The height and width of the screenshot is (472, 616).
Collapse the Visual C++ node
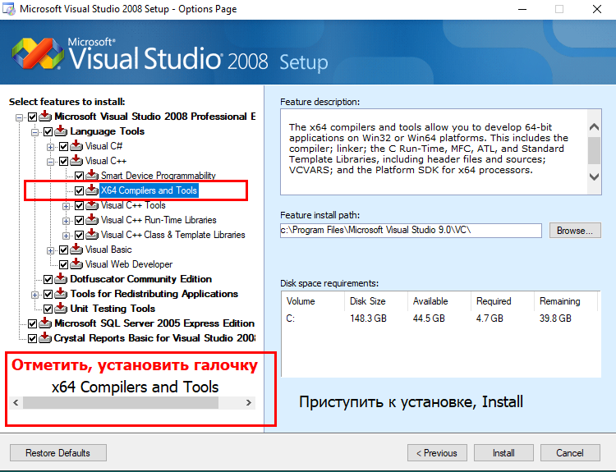point(50,162)
